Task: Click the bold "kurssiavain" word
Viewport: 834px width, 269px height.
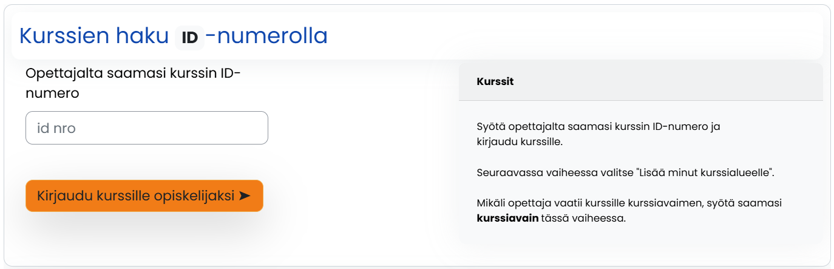Action: pos(507,218)
